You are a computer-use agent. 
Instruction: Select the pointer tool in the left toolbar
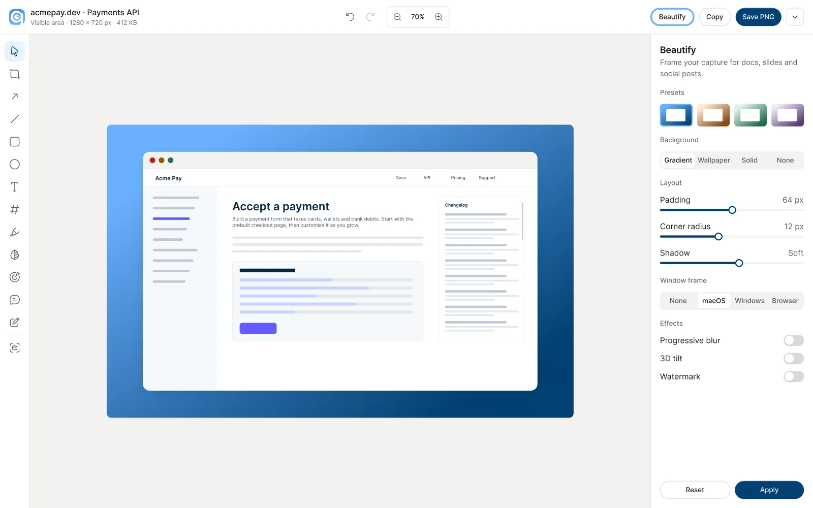[x=15, y=51]
